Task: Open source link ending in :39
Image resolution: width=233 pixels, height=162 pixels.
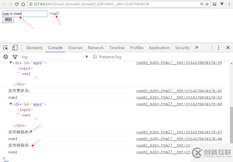Action: [x=179, y=63]
